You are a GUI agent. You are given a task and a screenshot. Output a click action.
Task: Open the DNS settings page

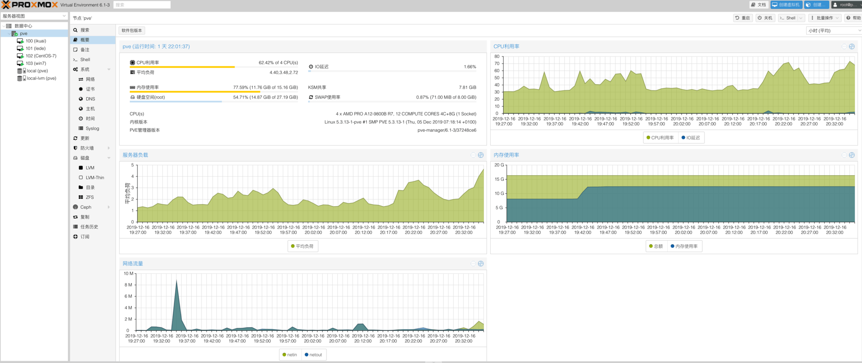click(x=92, y=99)
